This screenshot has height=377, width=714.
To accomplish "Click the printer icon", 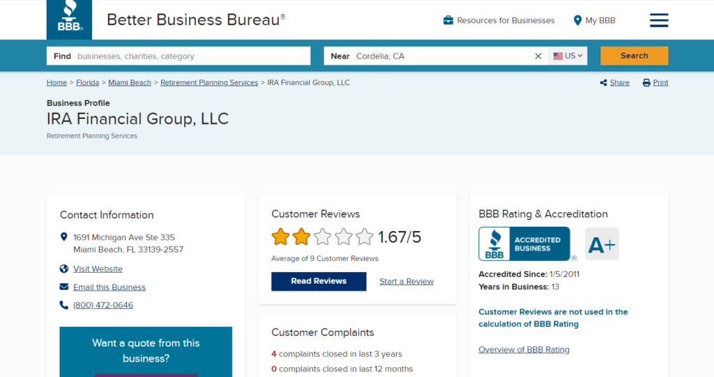I will click(646, 83).
